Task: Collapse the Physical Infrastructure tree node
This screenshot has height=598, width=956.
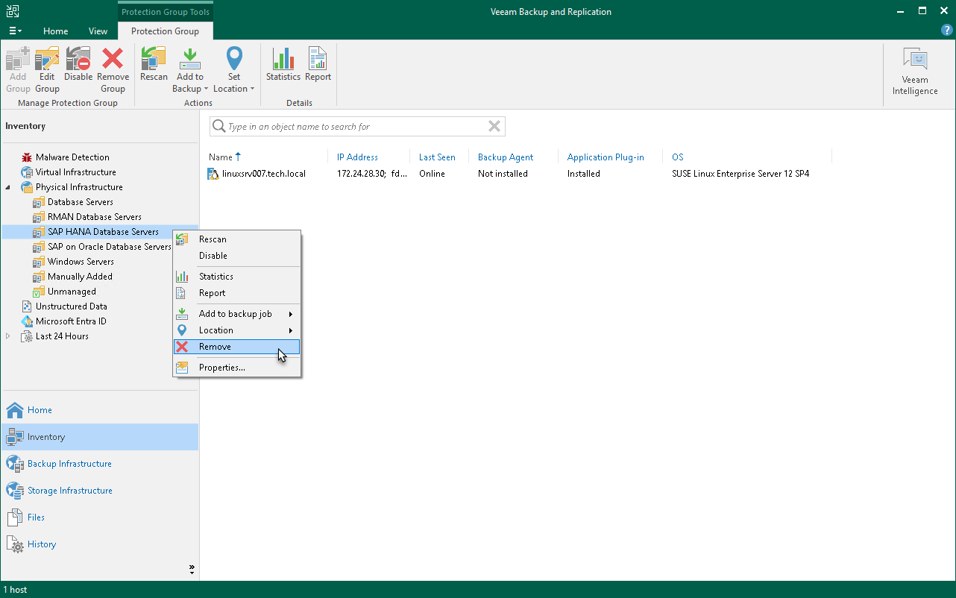Action: point(9,187)
